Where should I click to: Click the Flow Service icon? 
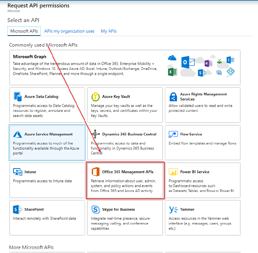click(x=173, y=133)
